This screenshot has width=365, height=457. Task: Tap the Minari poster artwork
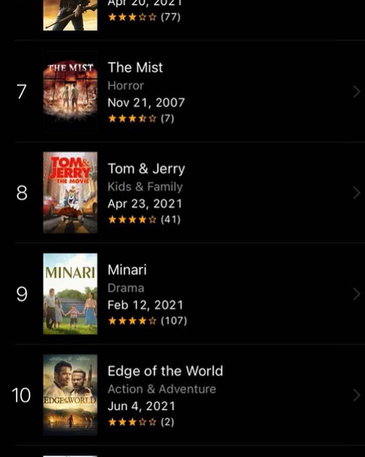pyautogui.click(x=70, y=293)
